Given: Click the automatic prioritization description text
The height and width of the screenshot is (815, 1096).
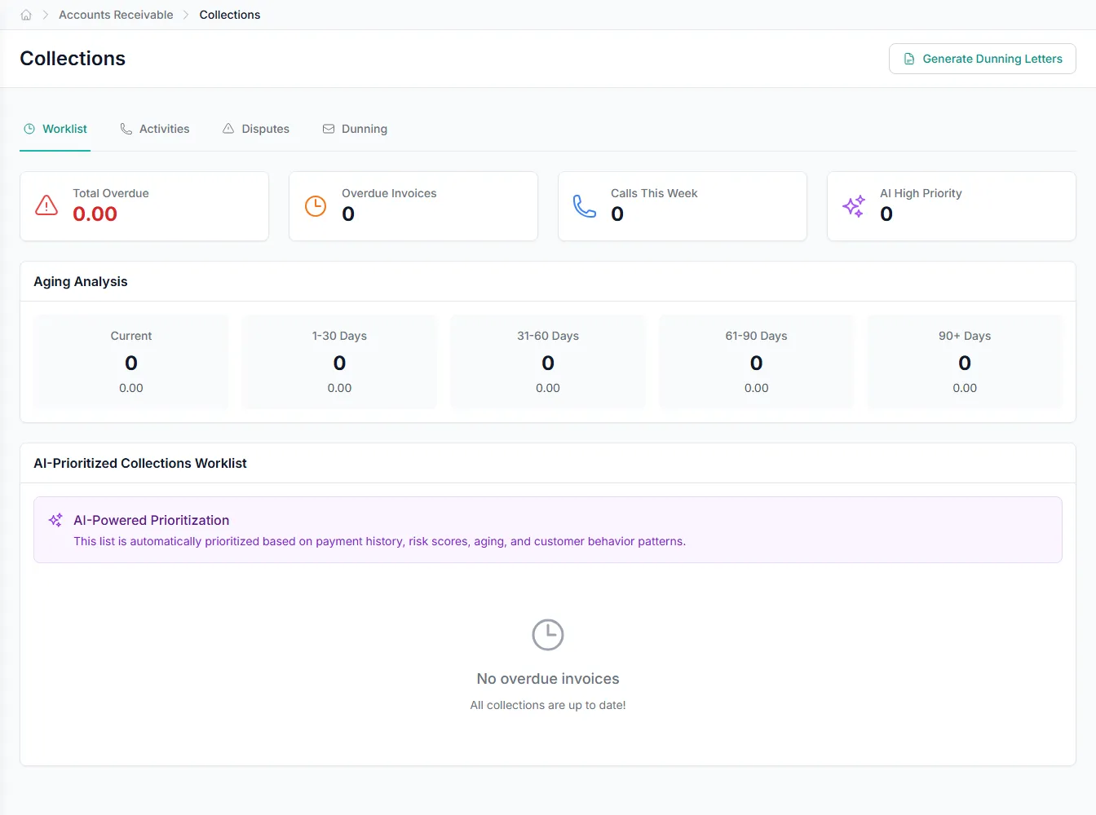Looking at the screenshot, I should (x=379, y=541).
